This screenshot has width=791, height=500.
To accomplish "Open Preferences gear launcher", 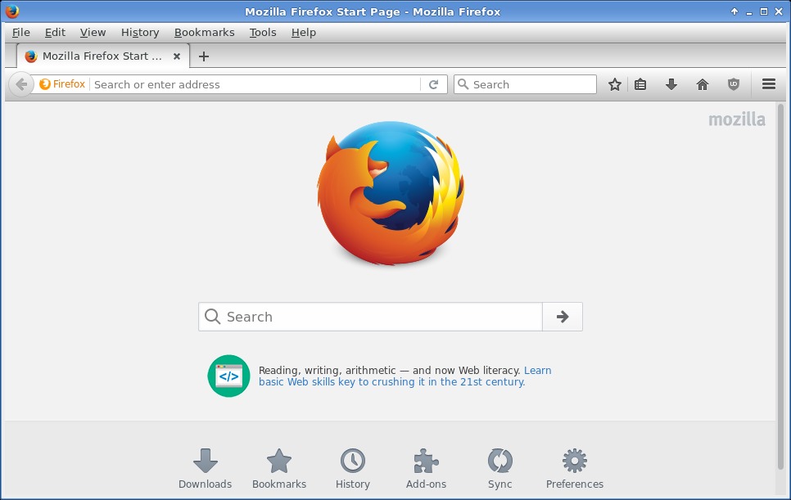I will click(x=575, y=469).
